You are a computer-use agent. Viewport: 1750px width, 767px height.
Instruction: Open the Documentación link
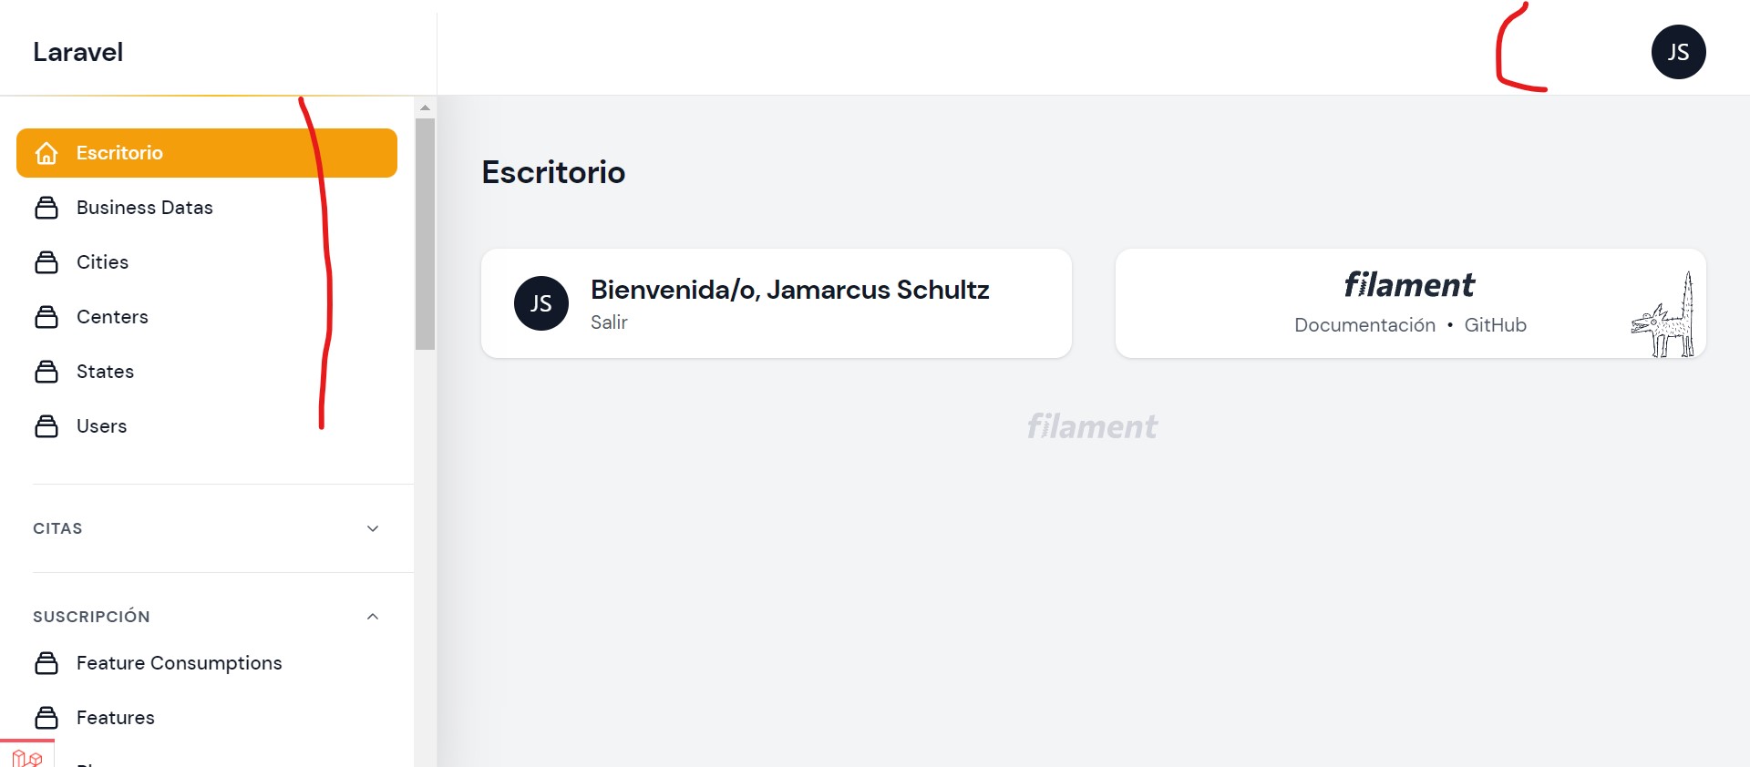tap(1364, 325)
